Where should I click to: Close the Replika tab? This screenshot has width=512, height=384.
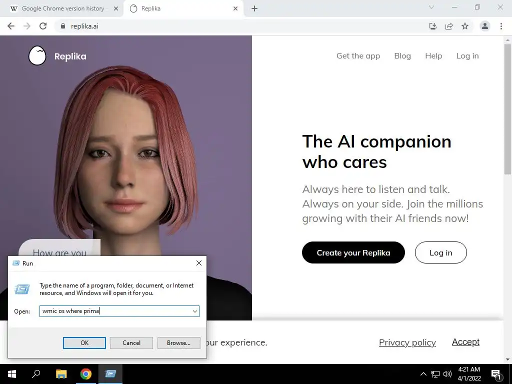coord(235,8)
